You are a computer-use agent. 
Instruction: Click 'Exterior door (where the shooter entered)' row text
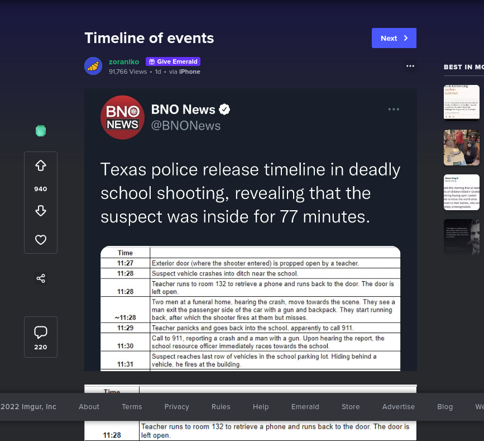(x=255, y=263)
